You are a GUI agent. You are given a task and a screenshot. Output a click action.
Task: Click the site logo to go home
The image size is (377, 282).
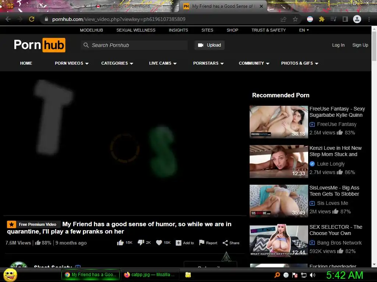pos(39,45)
